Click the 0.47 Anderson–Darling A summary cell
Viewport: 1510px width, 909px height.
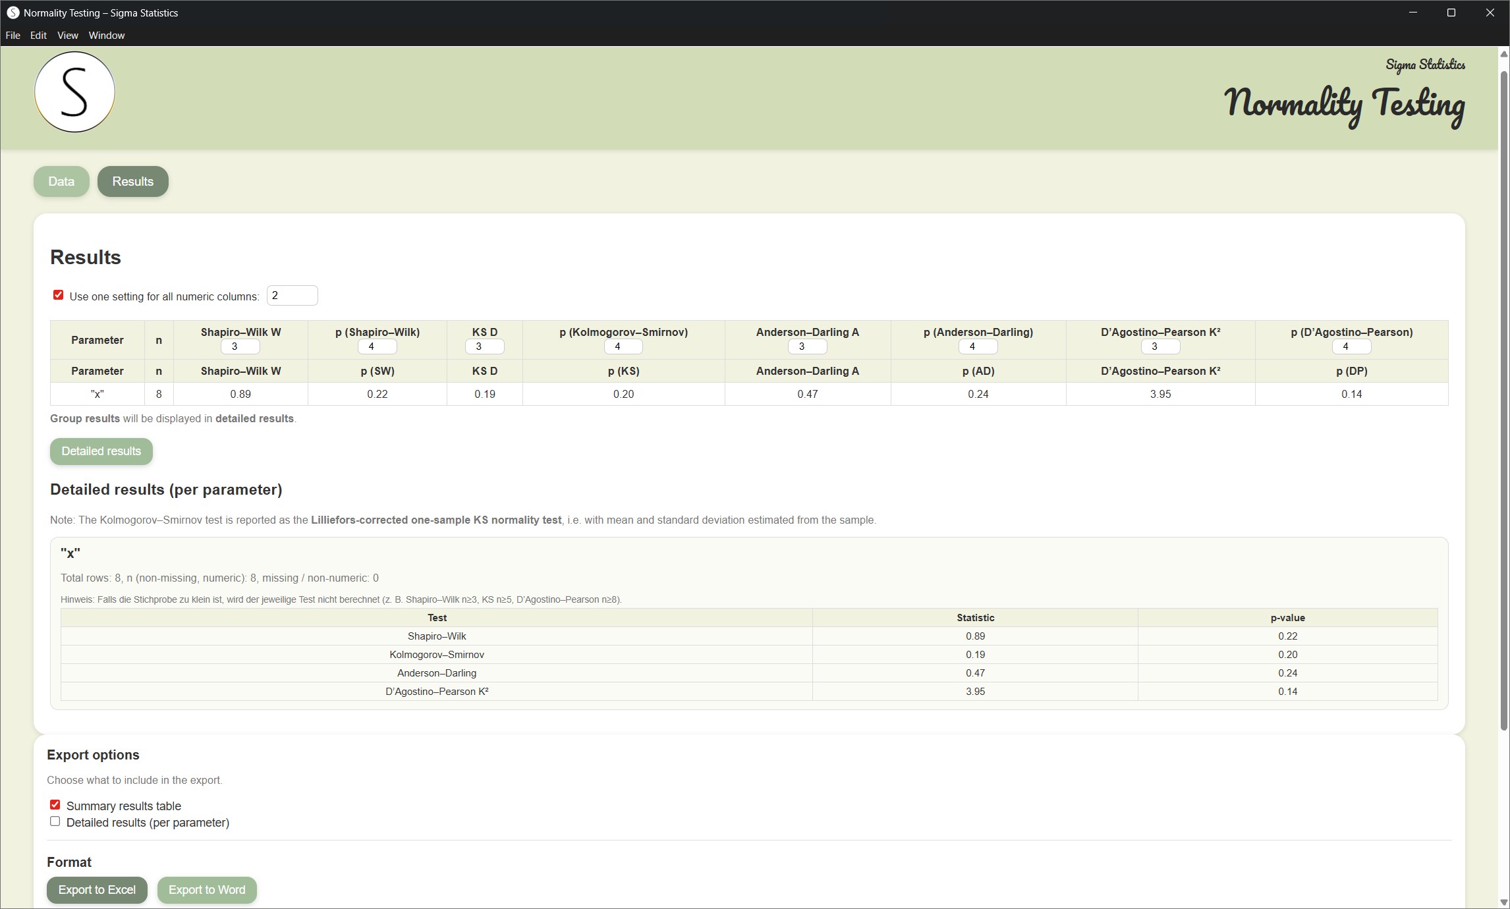[808, 394]
